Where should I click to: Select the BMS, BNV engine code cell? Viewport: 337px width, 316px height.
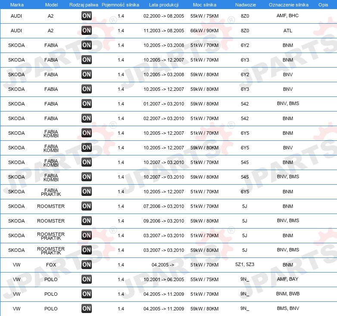coord(288,308)
